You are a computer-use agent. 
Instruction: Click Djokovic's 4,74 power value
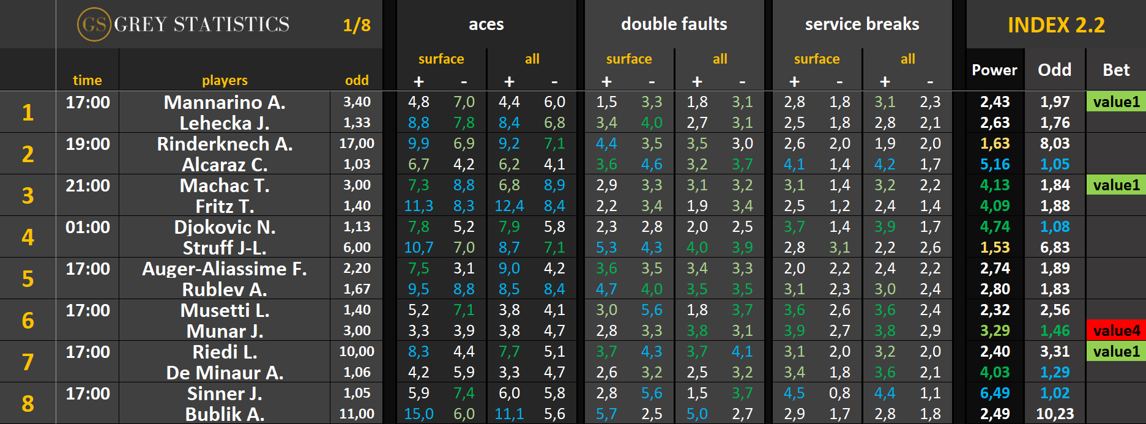click(x=995, y=226)
